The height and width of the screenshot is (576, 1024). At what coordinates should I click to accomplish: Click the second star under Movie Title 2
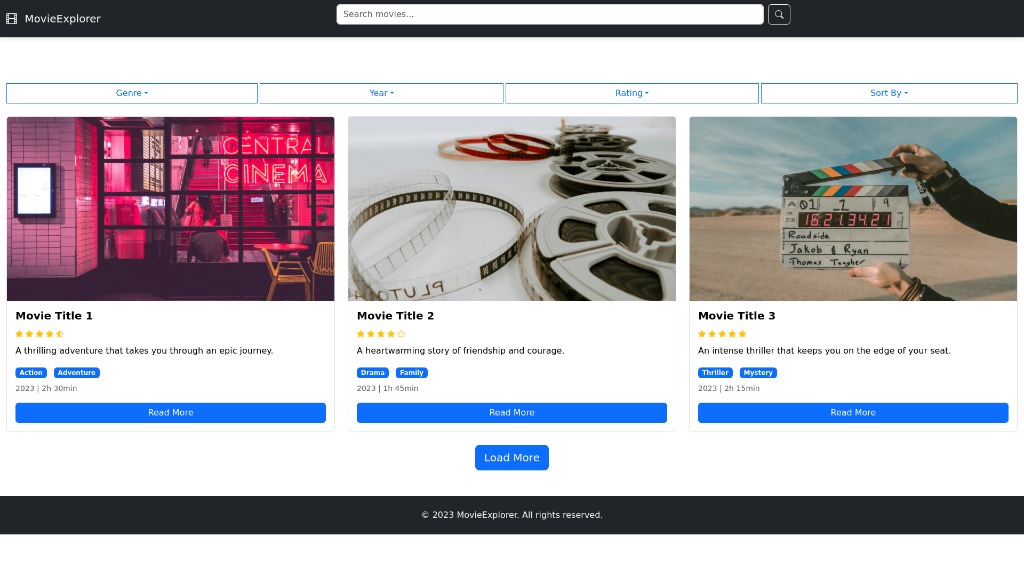[370, 334]
